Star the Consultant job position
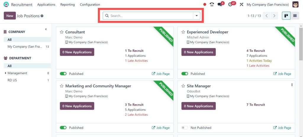303x137 pixels. coord(62,32)
